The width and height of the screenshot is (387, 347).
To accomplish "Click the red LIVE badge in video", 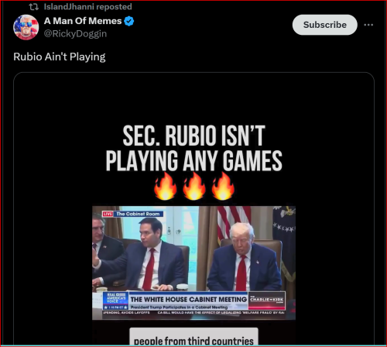I will point(108,214).
